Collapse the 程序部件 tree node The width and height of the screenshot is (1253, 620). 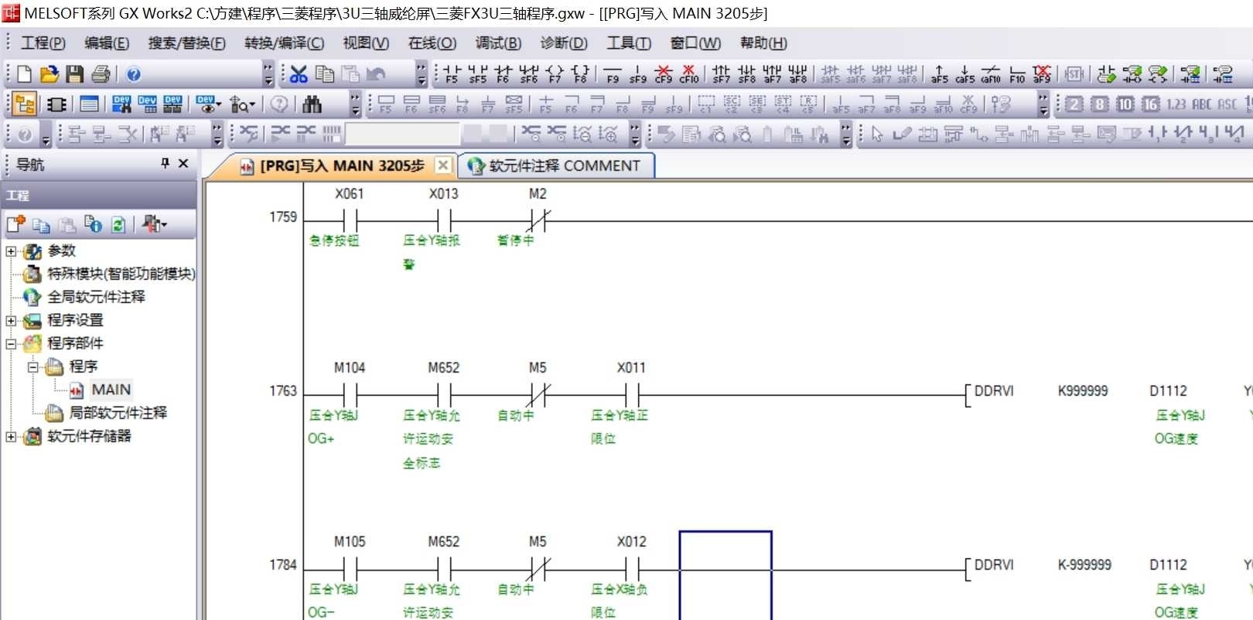(11, 344)
